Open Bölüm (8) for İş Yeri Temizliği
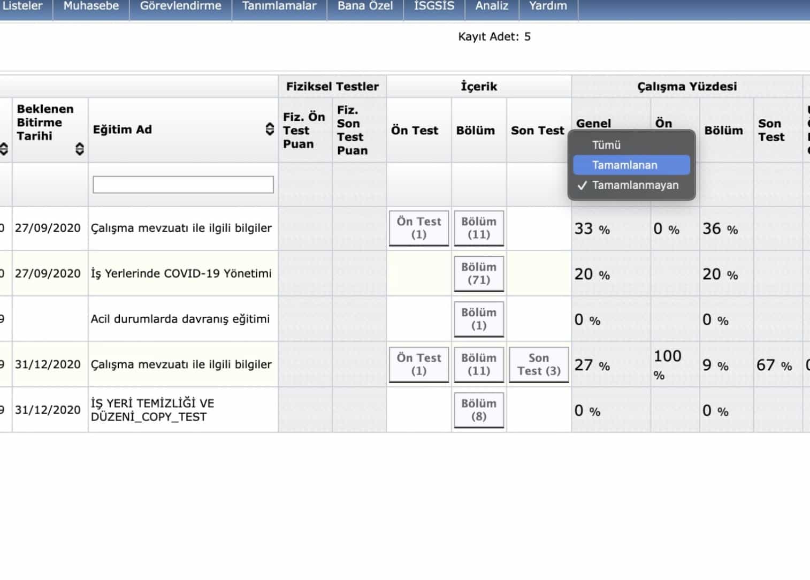Viewport: 810px width, 580px height. coord(479,410)
